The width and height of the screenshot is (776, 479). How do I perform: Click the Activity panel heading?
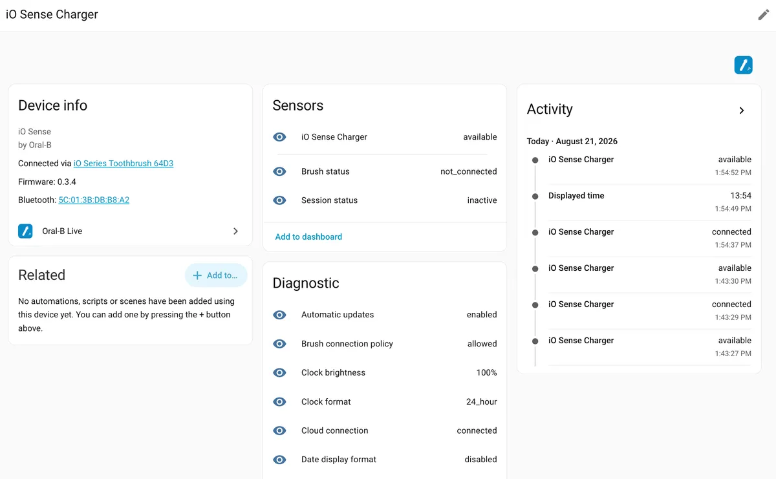[550, 109]
